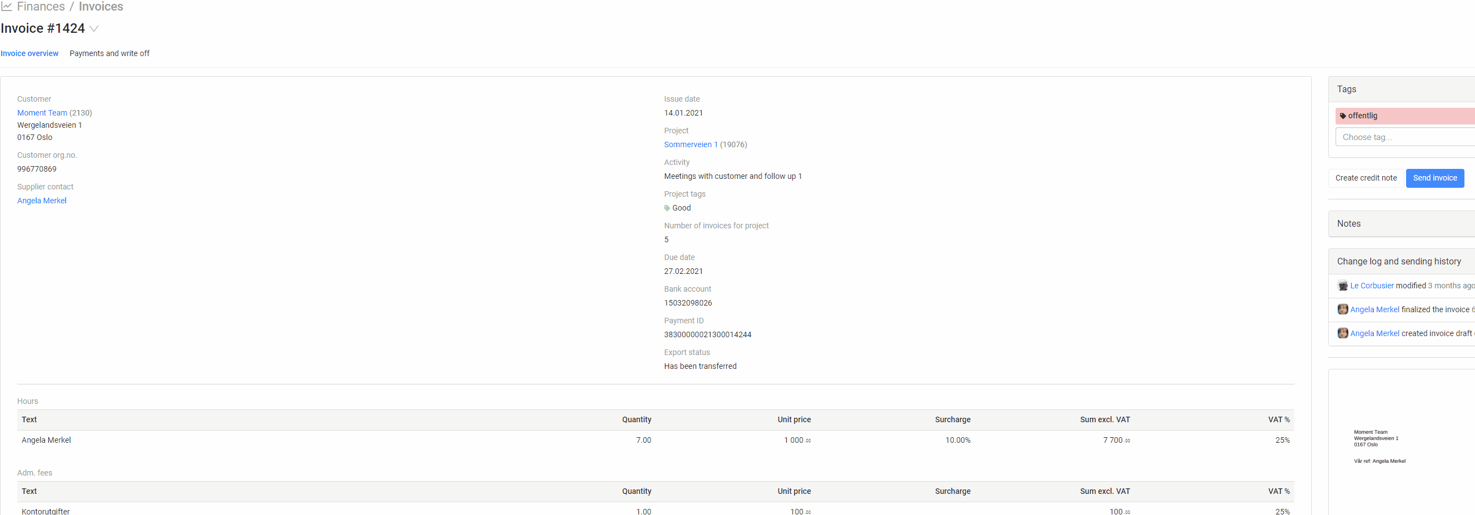This screenshot has height=515, width=1475.
Task: Click Angela Merkel's avatar beside 'finalized the invoice'
Action: point(1343,309)
